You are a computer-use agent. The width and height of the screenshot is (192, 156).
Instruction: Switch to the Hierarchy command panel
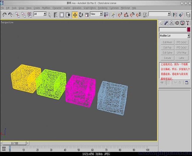171,23
